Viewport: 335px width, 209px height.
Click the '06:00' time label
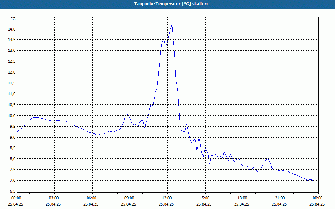(x=91, y=198)
